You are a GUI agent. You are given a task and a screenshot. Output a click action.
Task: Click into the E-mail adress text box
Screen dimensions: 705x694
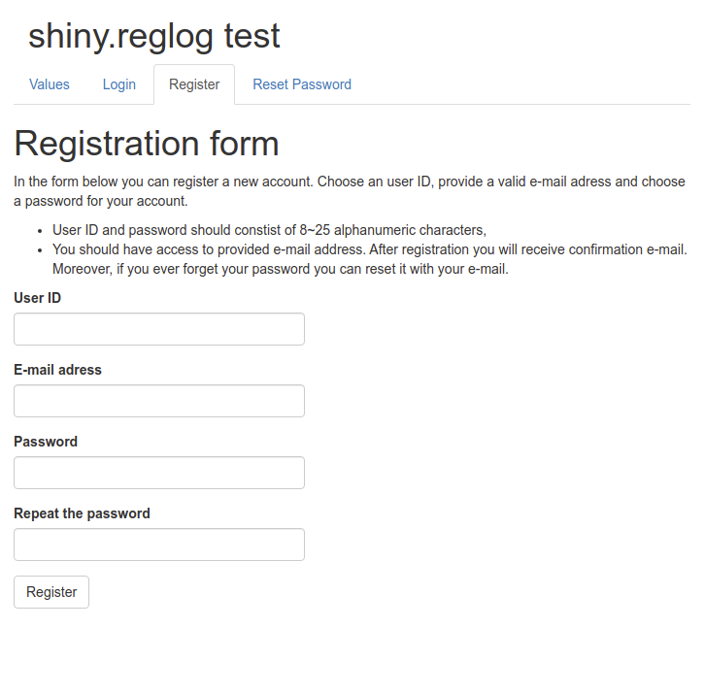click(x=159, y=401)
